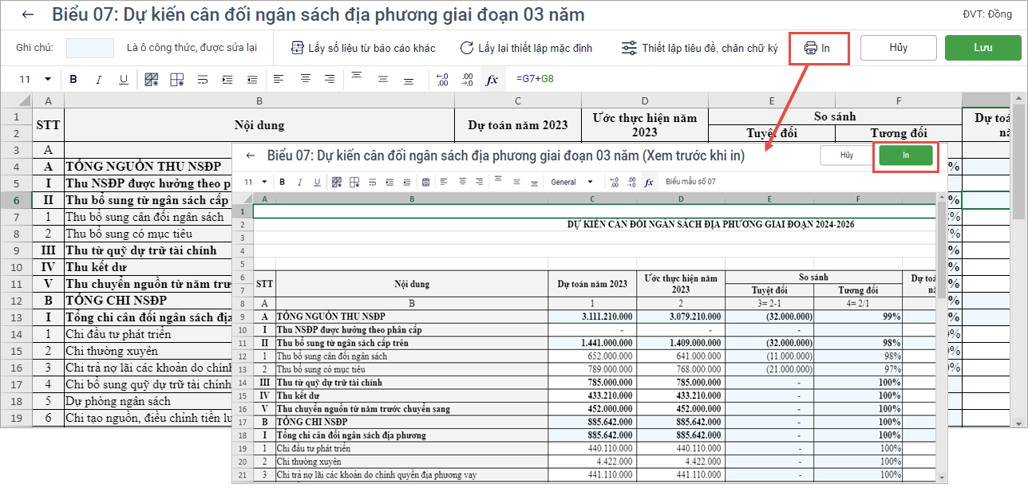Viewport: 1028px width, 488px height.
Task: Click the back arrow beside the main Biểu 07 title
Action: tap(29, 15)
